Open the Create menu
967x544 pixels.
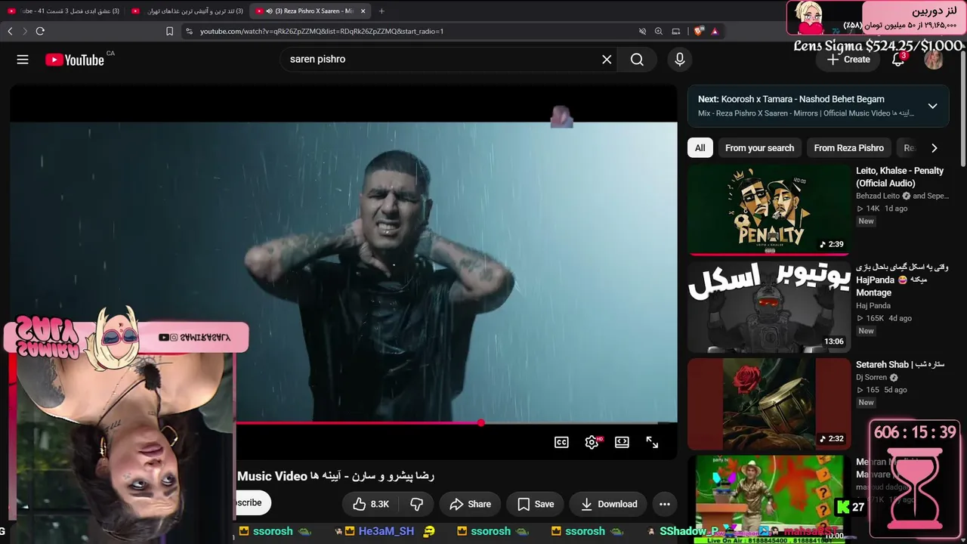(x=849, y=60)
